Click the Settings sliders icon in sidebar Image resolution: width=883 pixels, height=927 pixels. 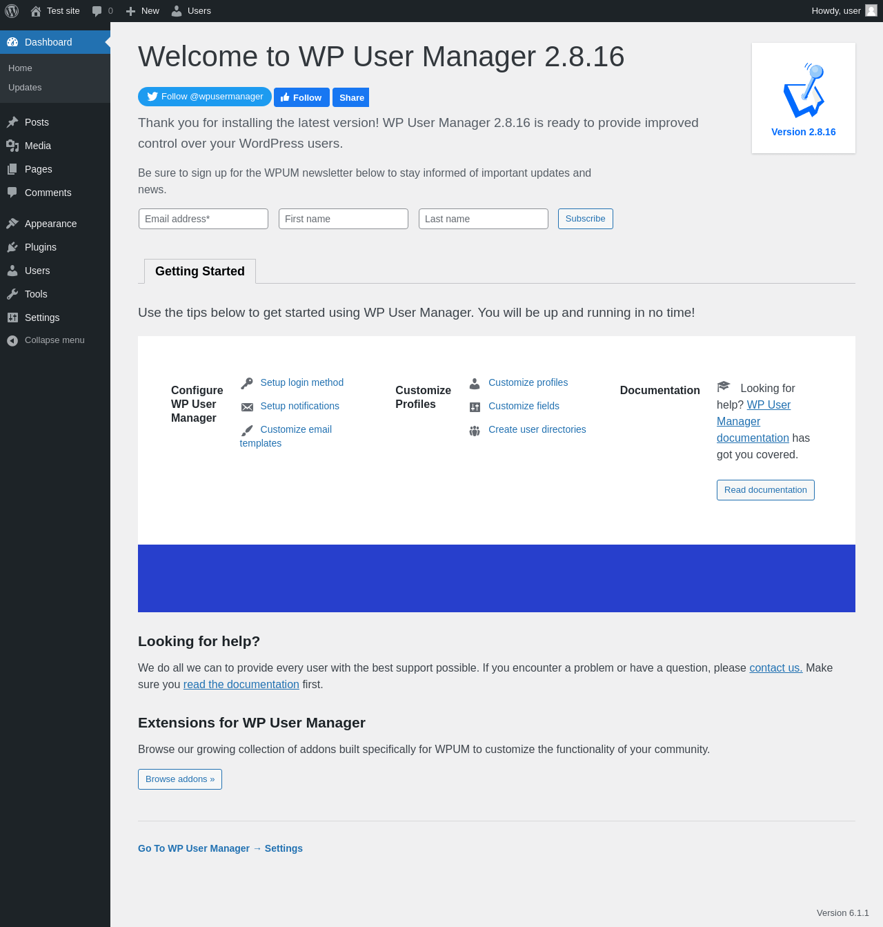tap(12, 318)
